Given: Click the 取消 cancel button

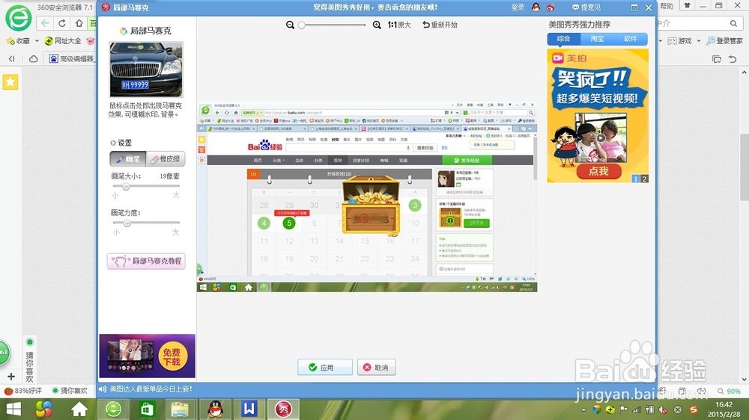Looking at the screenshot, I should (x=377, y=367).
